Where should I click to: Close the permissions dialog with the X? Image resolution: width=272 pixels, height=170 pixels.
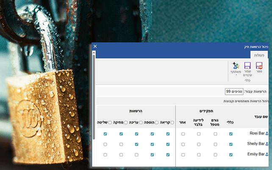point(95,46)
